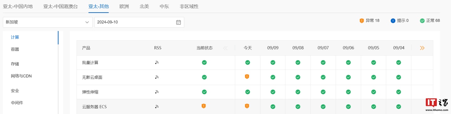Click the 今天 column header
The width and height of the screenshot is (451, 114).
(248, 48)
